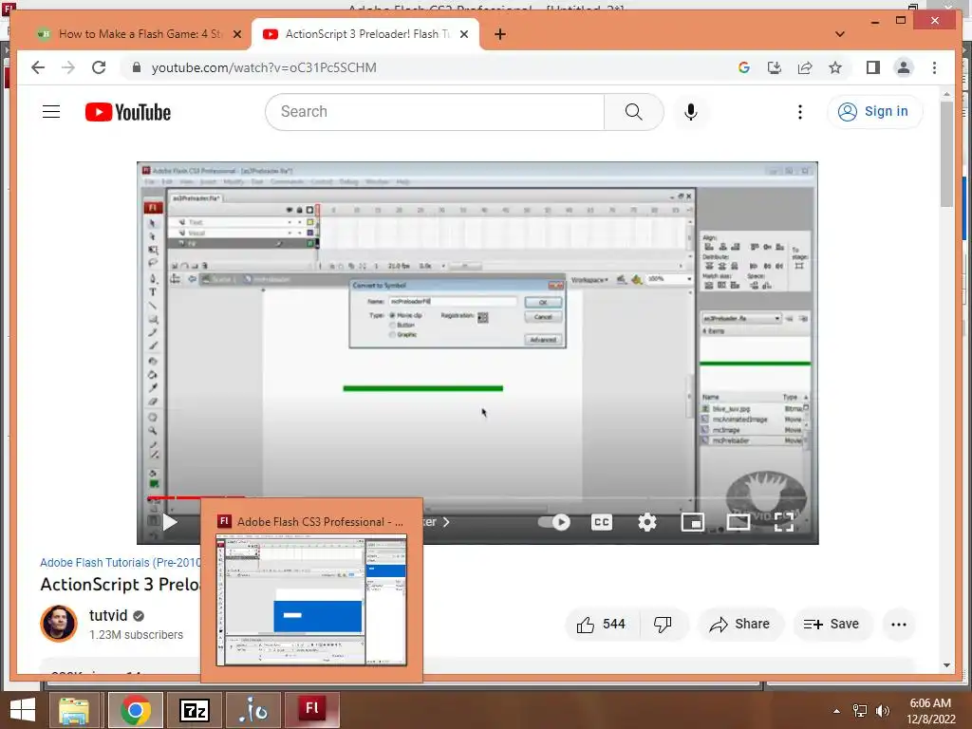972x729 pixels.
Task: Focus the YouTube Search field
Action: click(x=435, y=112)
